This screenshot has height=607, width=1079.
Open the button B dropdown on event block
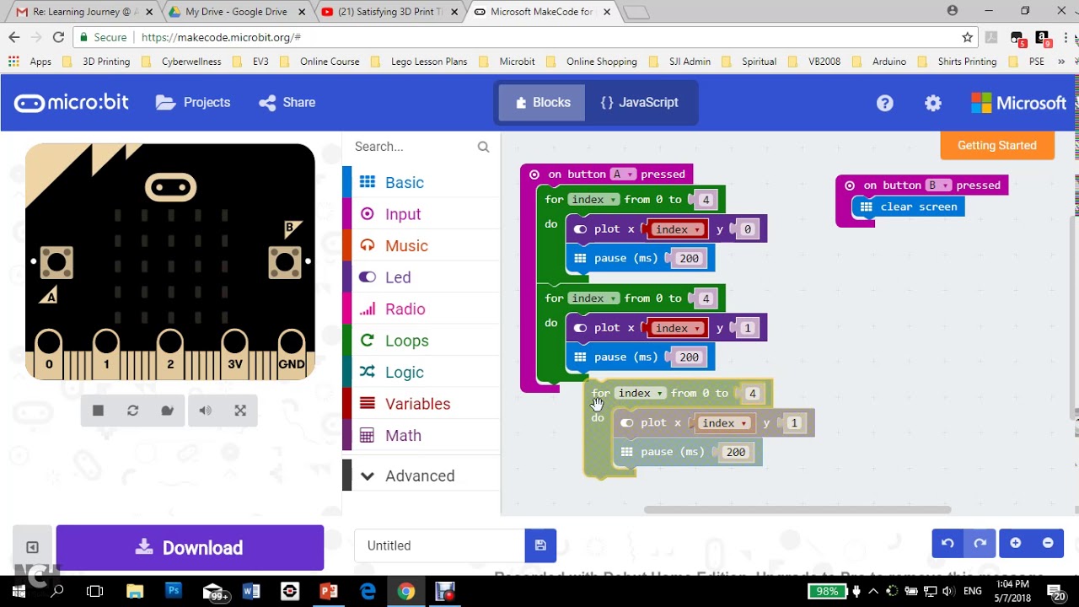point(938,185)
